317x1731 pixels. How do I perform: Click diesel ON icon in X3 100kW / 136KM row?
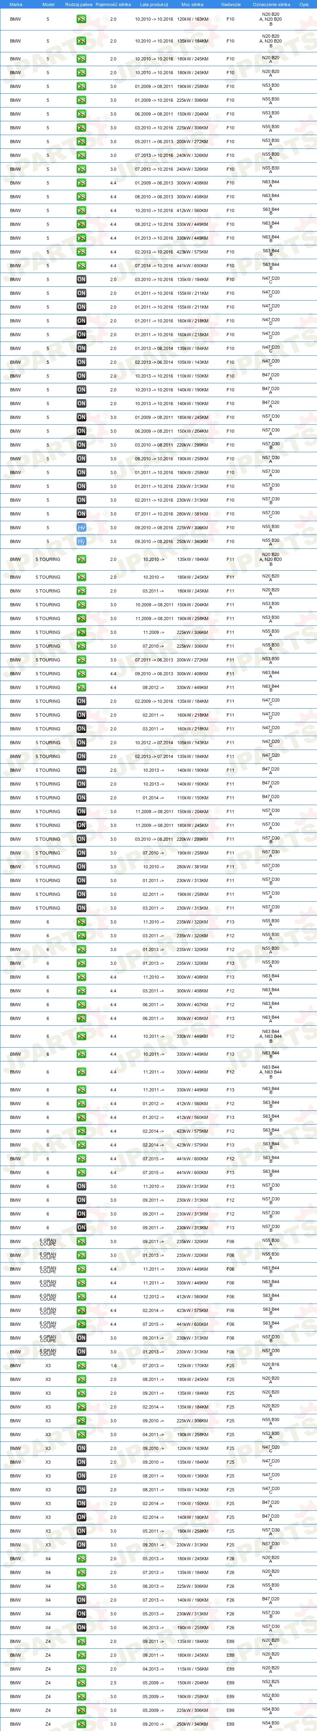81,1475
